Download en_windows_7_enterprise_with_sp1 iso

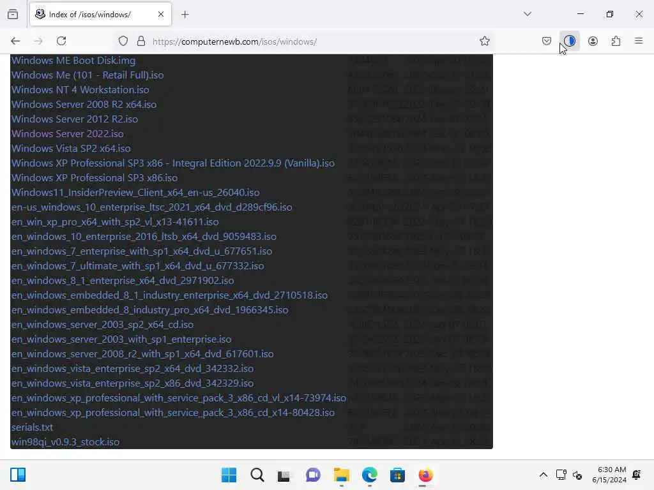(142, 251)
